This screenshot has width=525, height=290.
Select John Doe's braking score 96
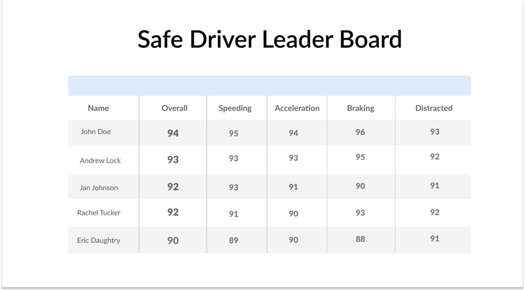(360, 132)
